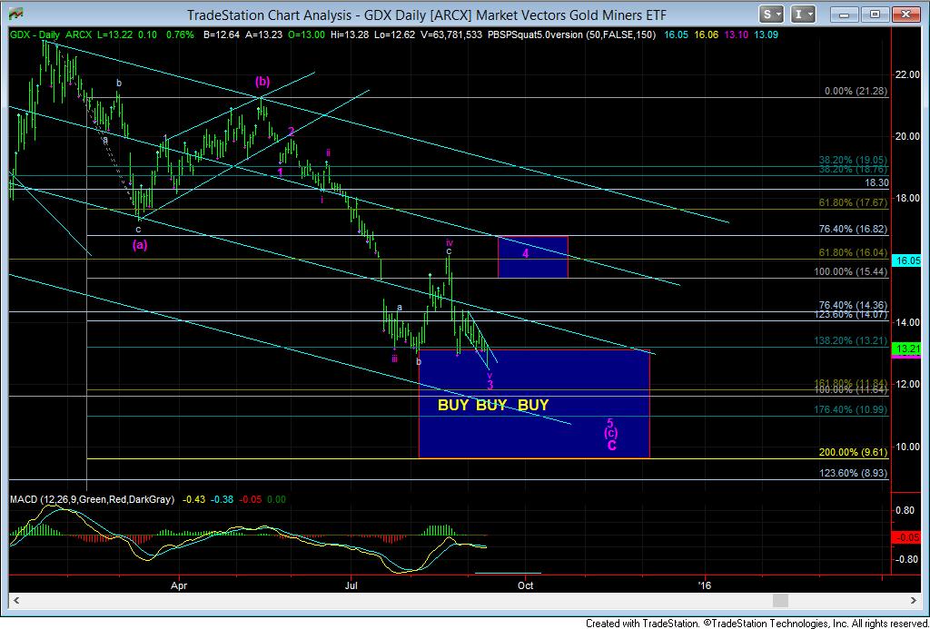930x629 pixels.
Task: Click the Jul label on time axis
Action: click(351, 585)
